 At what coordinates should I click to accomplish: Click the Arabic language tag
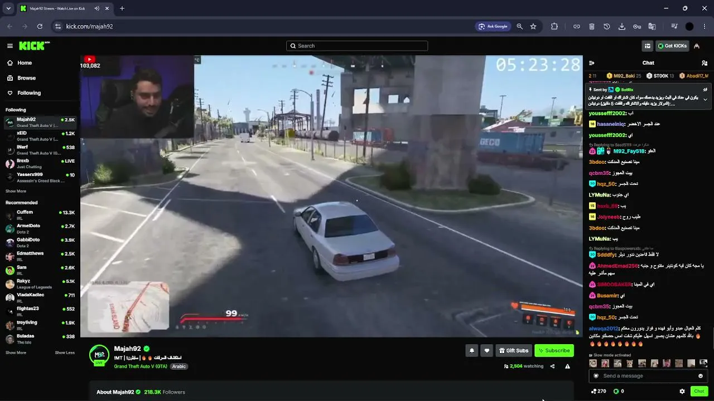tap(178, 366)
